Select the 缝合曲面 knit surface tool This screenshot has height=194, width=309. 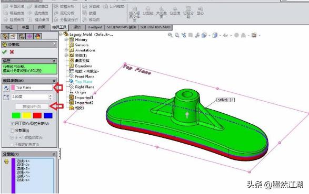(38, 19)
